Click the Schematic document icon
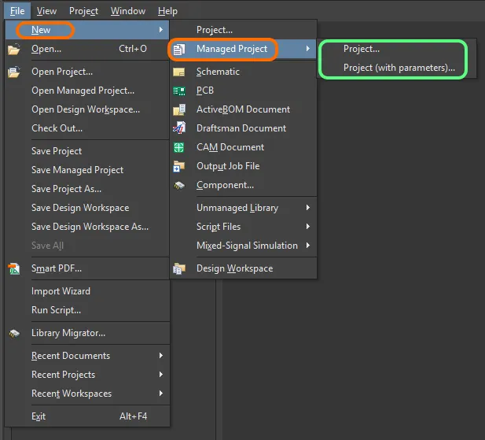 (x=179, y=72)
